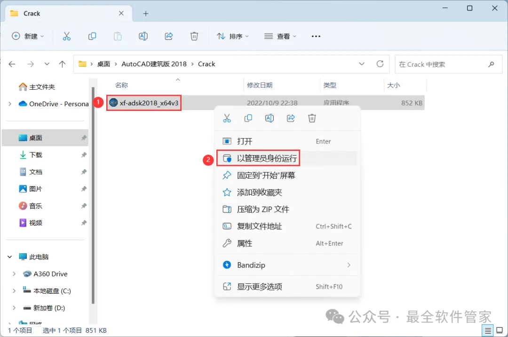Click the navigation pane scrollbar
Image resolution: width=508 pixels, height=337 pixels.
coord(93,195)
